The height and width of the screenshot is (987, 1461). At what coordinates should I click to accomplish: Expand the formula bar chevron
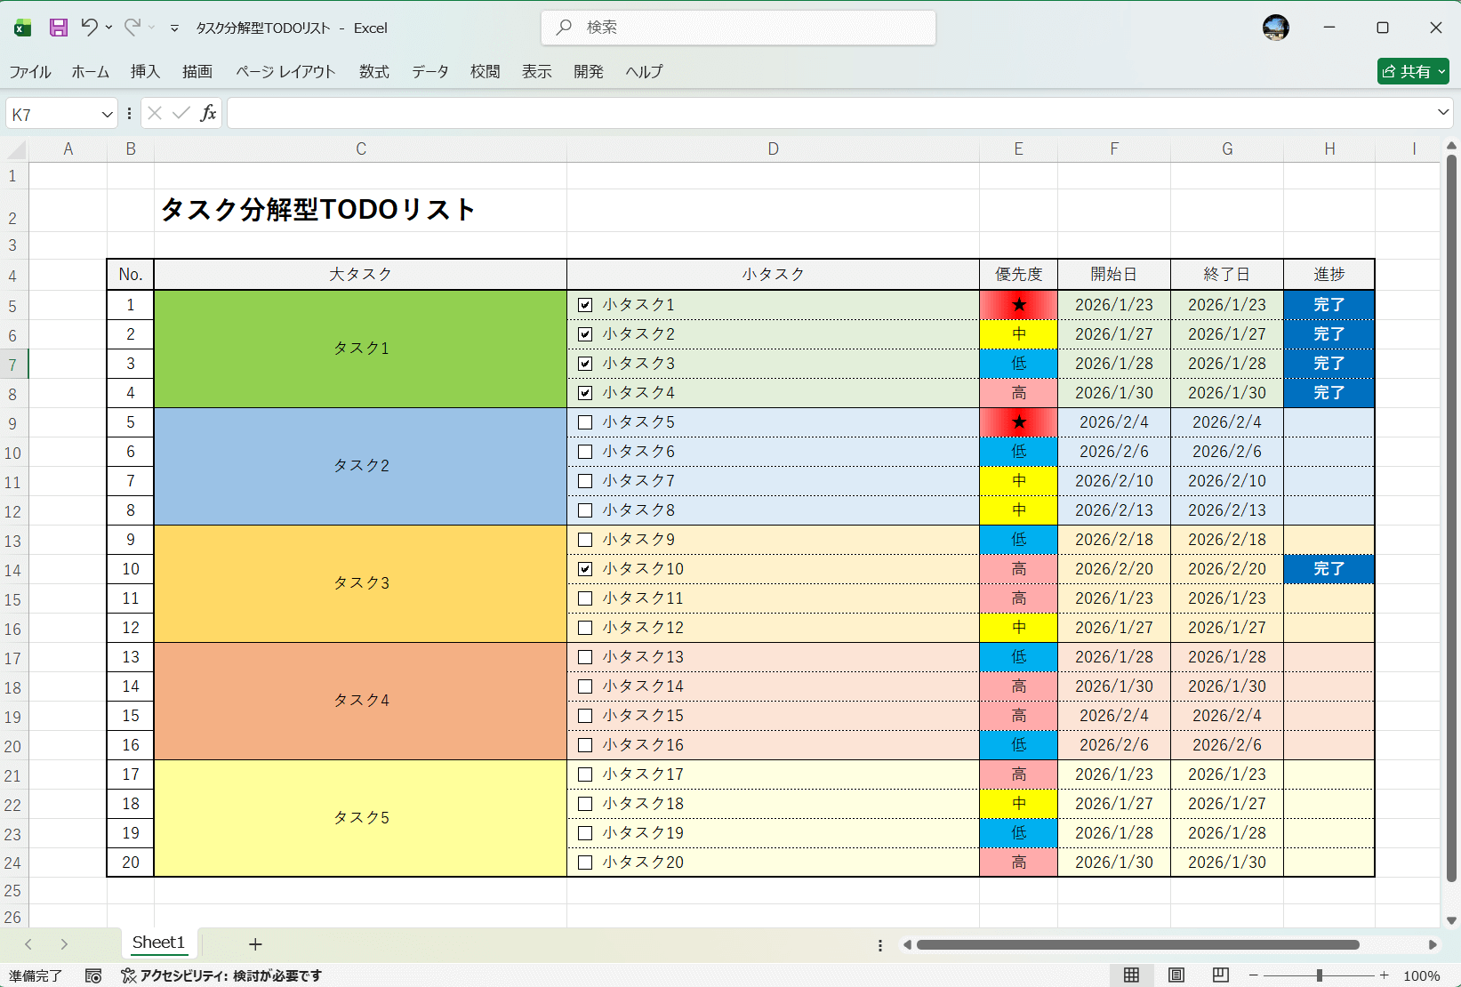(1441, 113)
